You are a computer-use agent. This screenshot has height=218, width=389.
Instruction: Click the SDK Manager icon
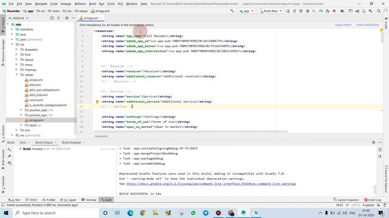(370, 11)
